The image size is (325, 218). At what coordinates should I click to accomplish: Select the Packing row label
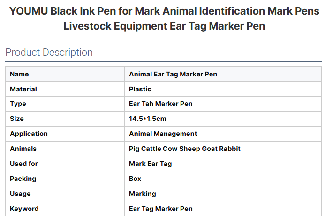coord(23,179)
